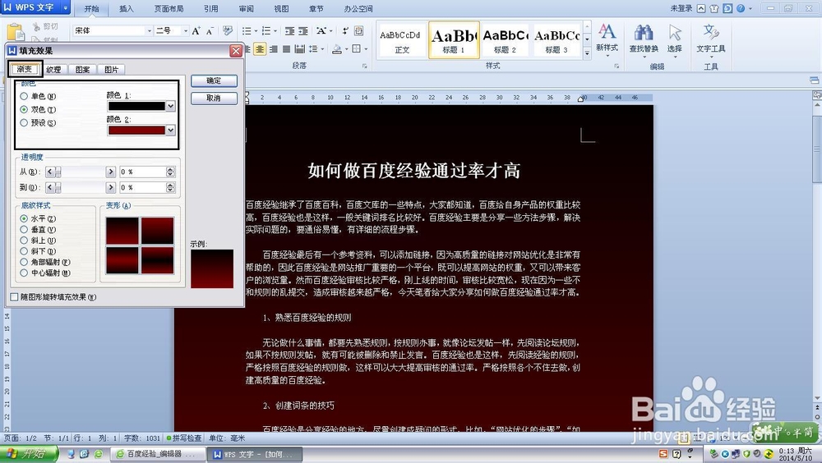Click the show/hide paragraph marks icon
822x463 pixels.
click(345, 31)
